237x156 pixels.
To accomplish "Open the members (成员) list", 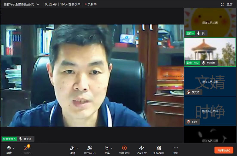I will (89, 148).
